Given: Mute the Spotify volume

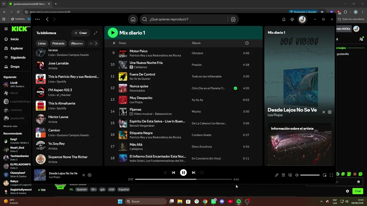Looking at the screenshot, I should click(x=297, y=175).
